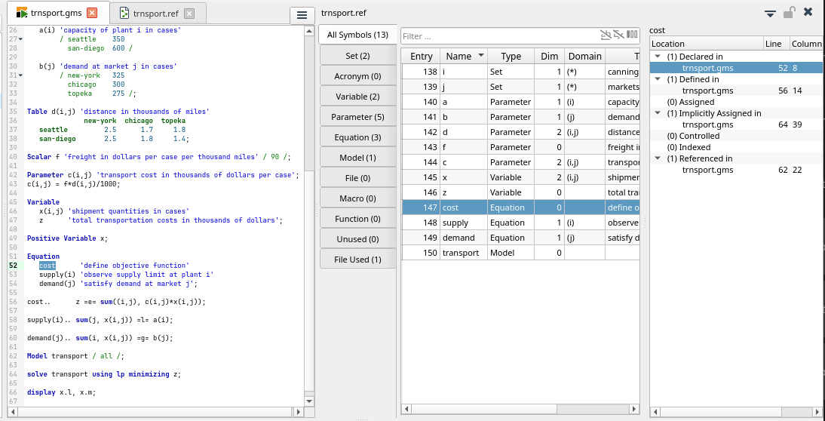Image resolution: width=825 pixels, height=421 pixels.
Task: Switch to the Parameter (5) tab
Action: tap(357, 117)
